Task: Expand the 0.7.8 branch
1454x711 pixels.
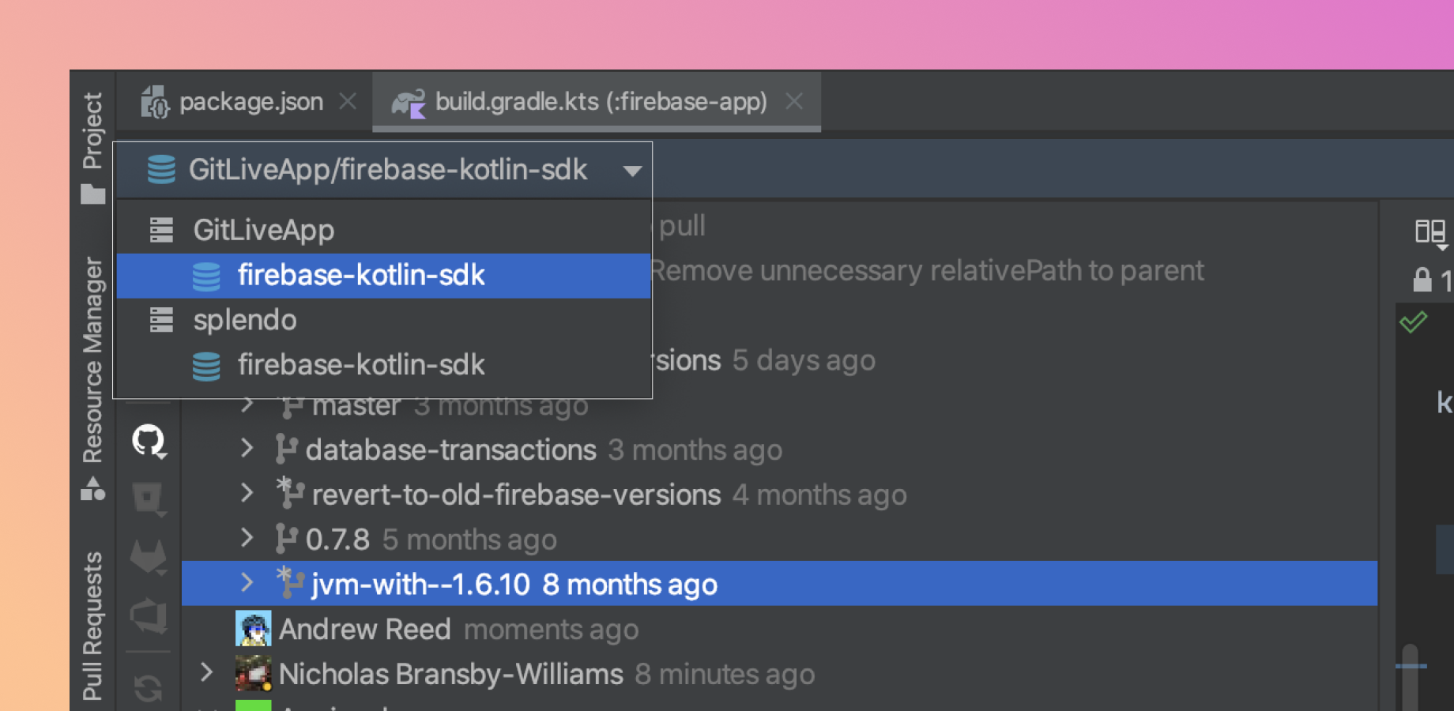Action: click(247, 538)
